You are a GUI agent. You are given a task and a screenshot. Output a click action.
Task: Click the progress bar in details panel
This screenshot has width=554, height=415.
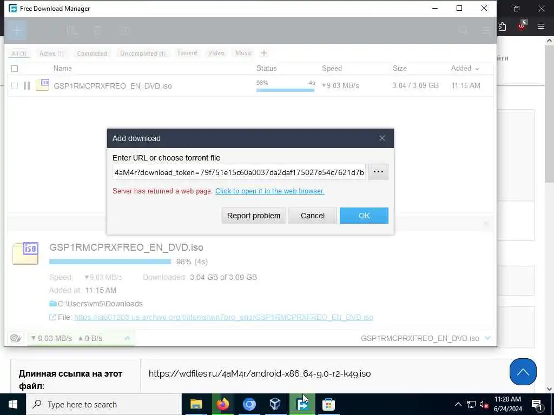point(110,262)
